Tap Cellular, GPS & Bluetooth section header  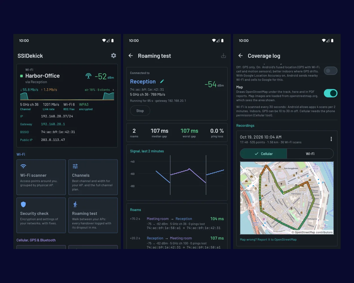(36, 240)
